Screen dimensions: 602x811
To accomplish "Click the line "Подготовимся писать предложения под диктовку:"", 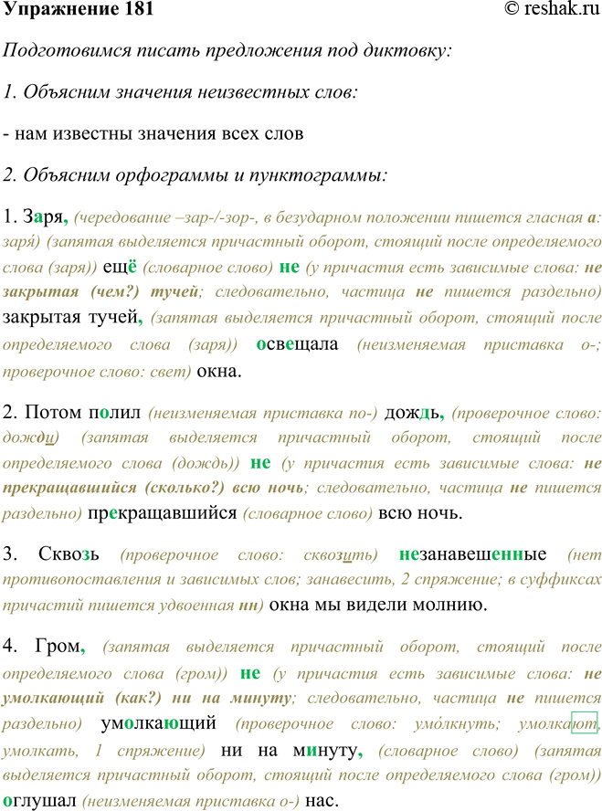I will (x=227, y=51).
